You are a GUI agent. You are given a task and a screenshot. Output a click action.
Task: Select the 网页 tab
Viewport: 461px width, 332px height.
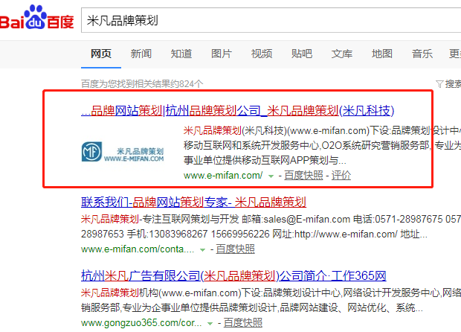coord(101,54)
